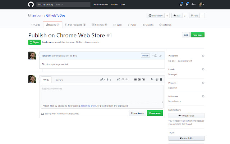Click the pencil icon to edit comment
Image resolution: width=230 pixels, height=144 pixels.
161,56
